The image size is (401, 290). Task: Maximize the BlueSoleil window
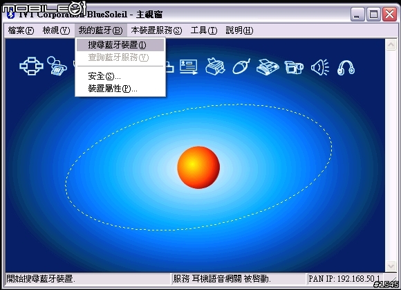(x=373, y=15)
